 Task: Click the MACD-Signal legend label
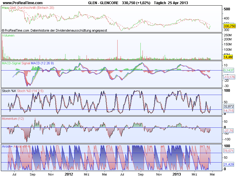[x=11, y=63]
